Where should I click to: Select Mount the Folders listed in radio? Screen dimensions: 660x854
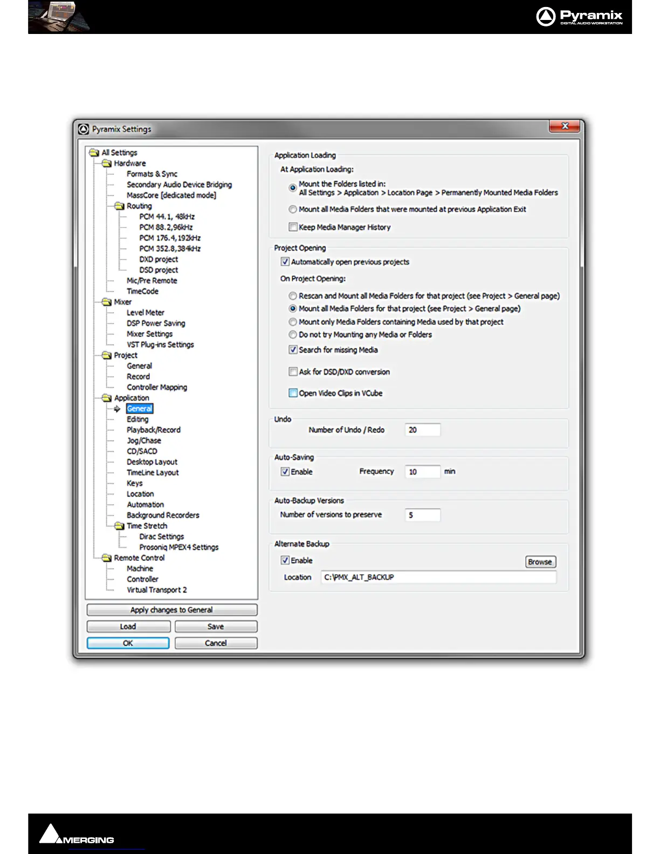tap(293, 188)
